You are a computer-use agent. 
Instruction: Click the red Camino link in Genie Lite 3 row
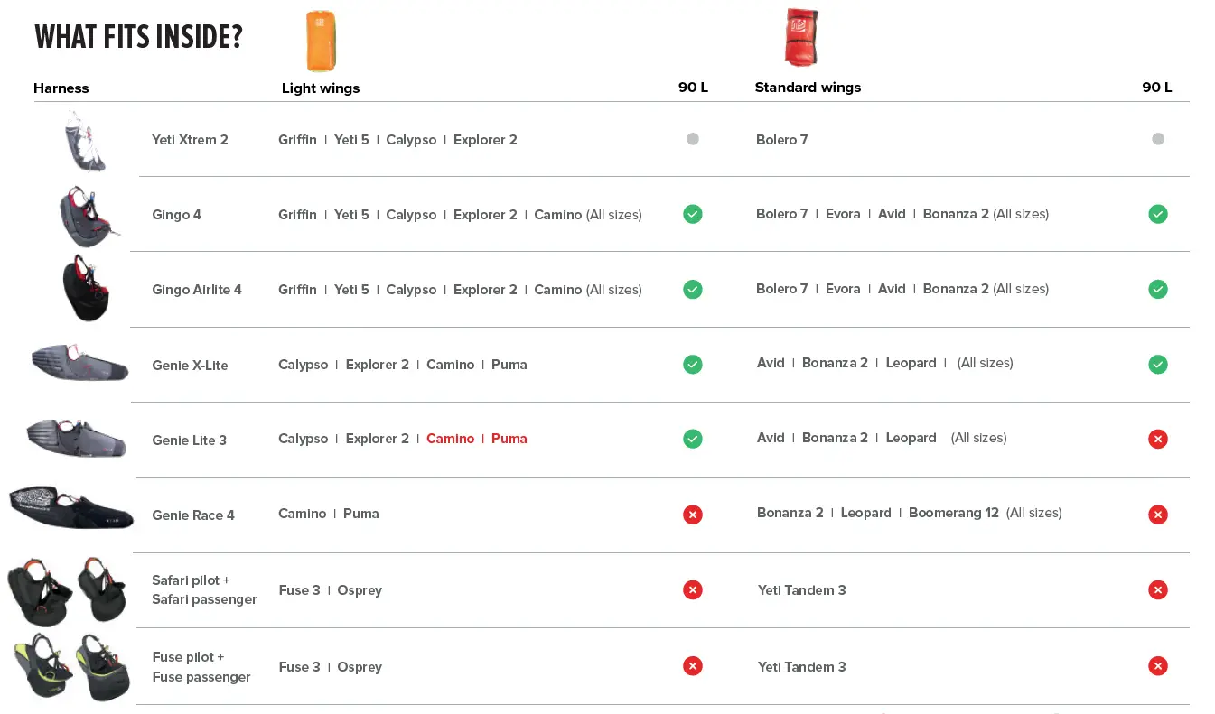450,439
